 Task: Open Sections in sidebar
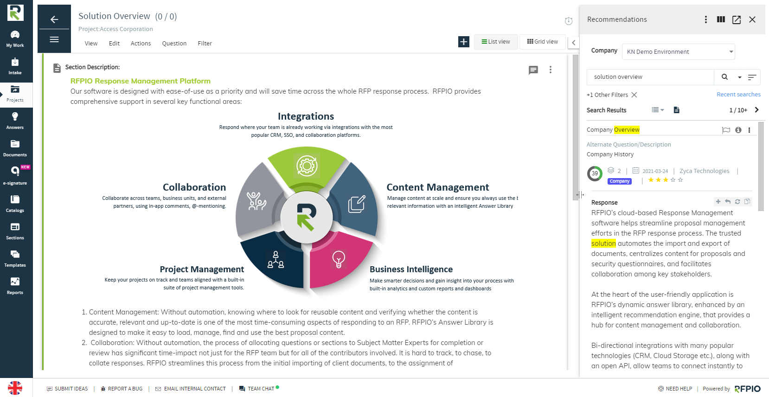pos(15,231)
